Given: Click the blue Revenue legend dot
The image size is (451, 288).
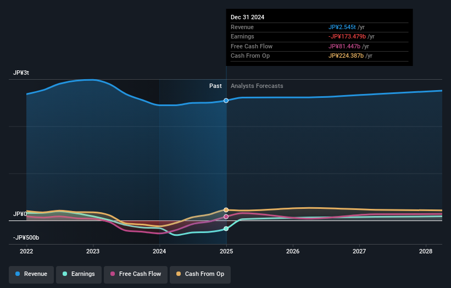Looking at the screenshot, I should click(18, 274).
